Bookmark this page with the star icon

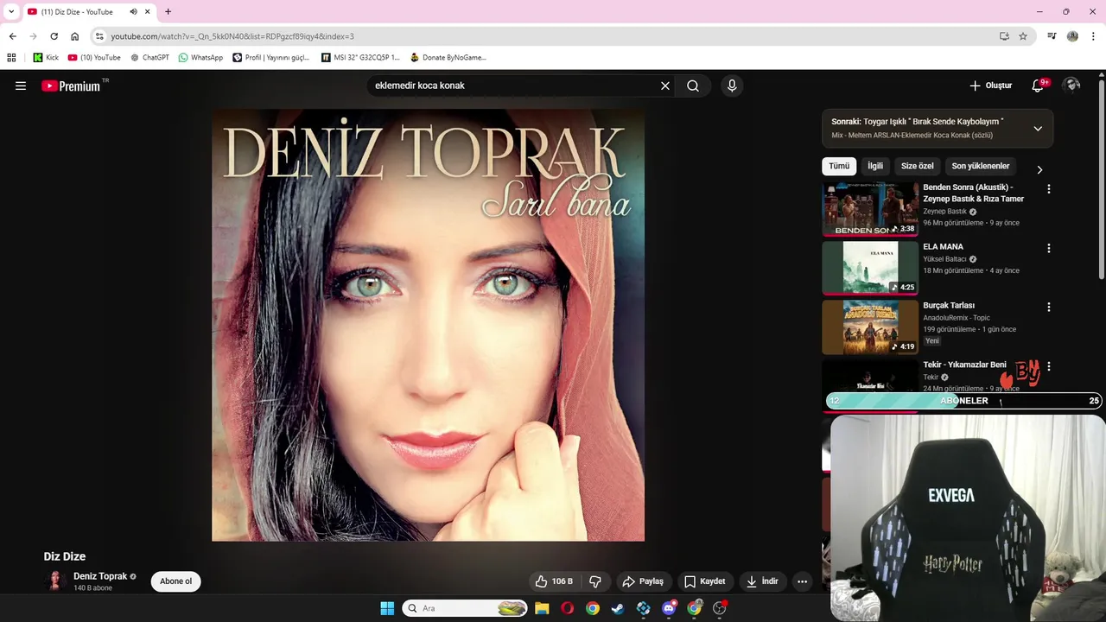click(1023, 36)
